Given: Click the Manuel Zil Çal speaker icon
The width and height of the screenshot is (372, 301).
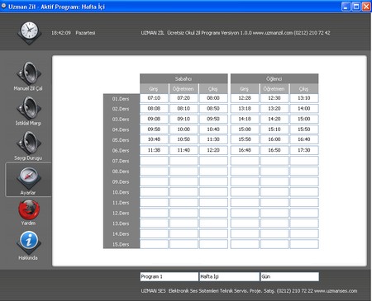Looking at the screenshot, I should tap(29, 73).
